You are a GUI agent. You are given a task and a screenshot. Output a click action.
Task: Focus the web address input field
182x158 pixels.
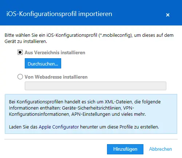point(95,86)
